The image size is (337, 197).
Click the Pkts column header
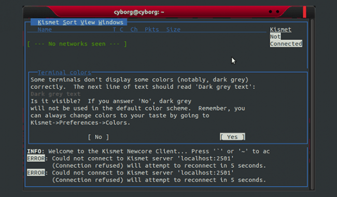click(152, 30)
